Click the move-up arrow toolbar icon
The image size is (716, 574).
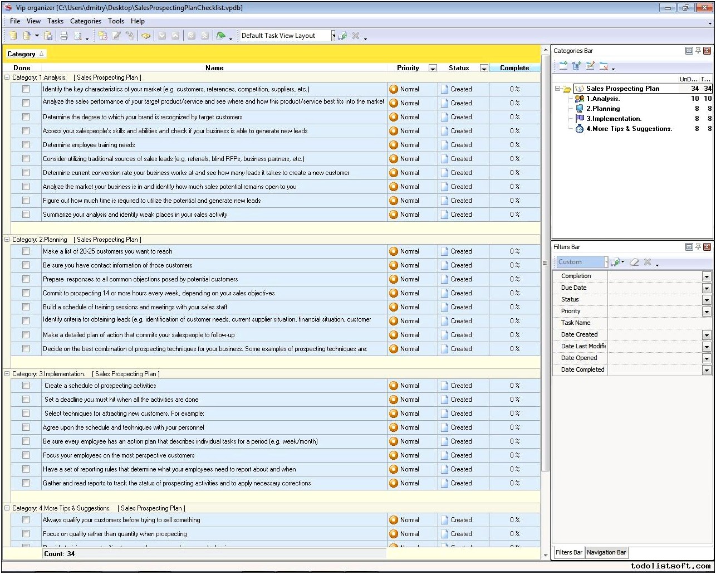175,36
